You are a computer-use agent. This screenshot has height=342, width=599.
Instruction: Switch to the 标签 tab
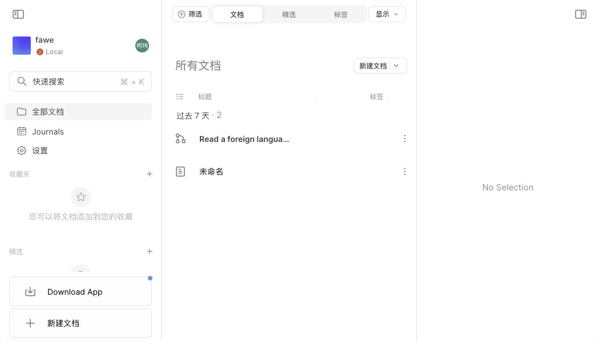click(341, 15)
